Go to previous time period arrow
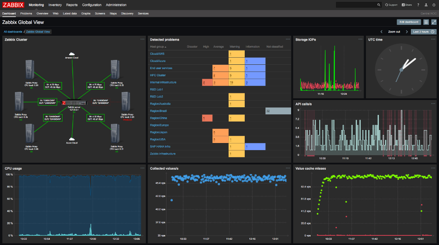This screenshot has height=245, width=439. [381, 31]
